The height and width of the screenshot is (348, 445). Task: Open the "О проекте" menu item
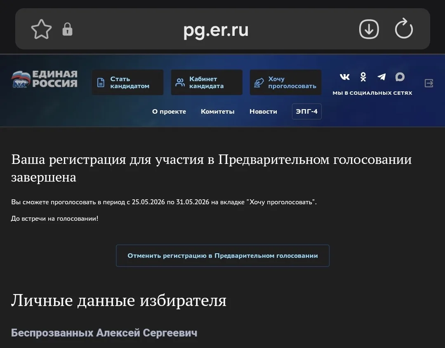click(x=169, y=112)
